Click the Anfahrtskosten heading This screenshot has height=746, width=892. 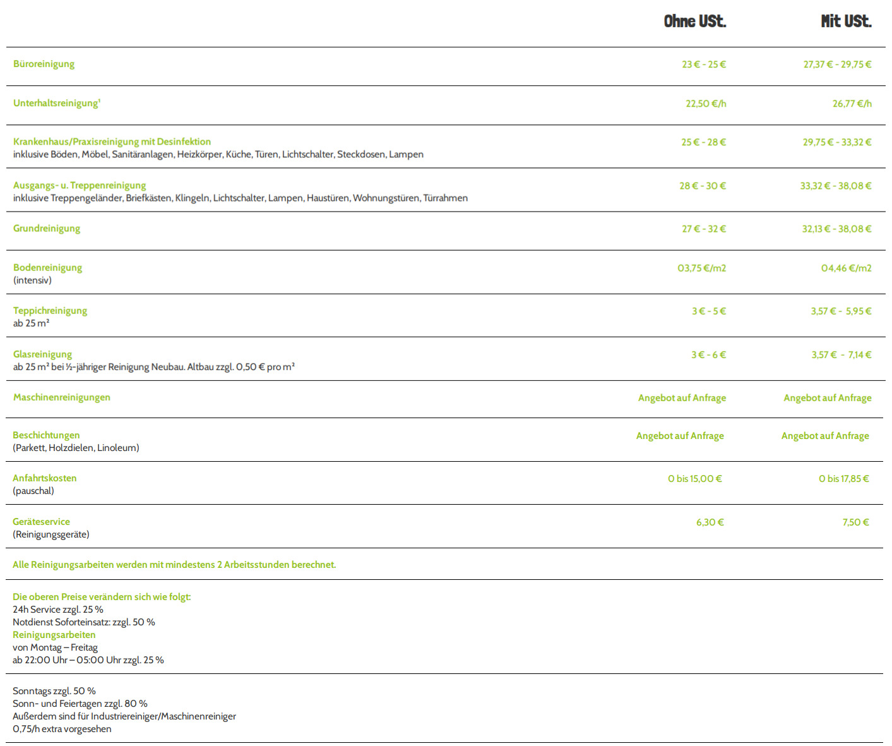pyautogui.click(x=44, y=478)
